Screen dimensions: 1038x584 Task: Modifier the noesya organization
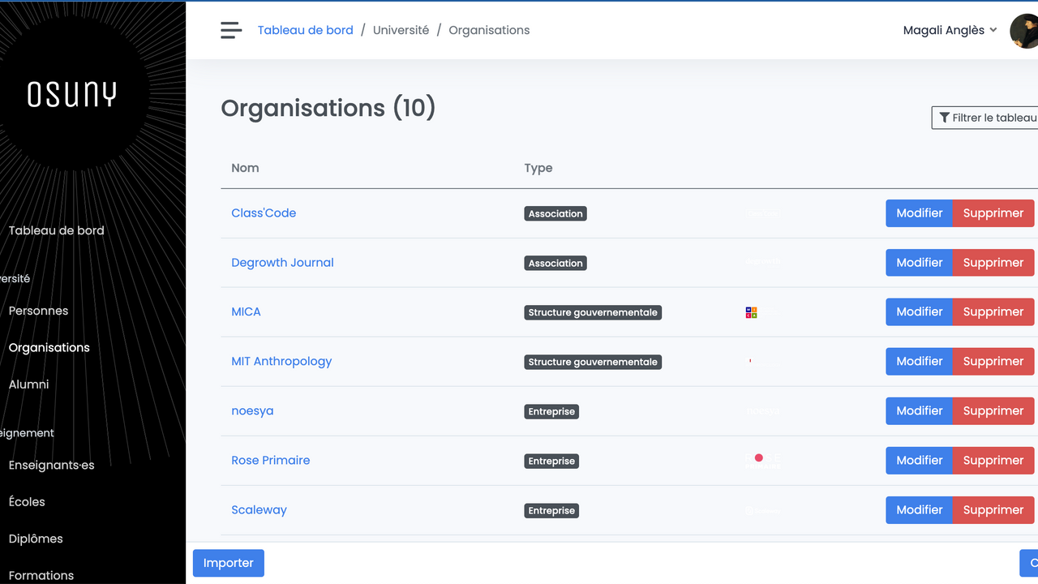[919, 410]
